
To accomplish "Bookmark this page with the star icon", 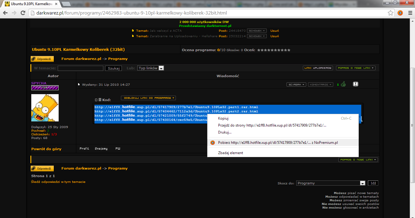I will tap(391, 13).
